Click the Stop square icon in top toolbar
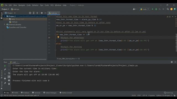The image size is (177, 99). pyautogui.click(x=163, y=9)
